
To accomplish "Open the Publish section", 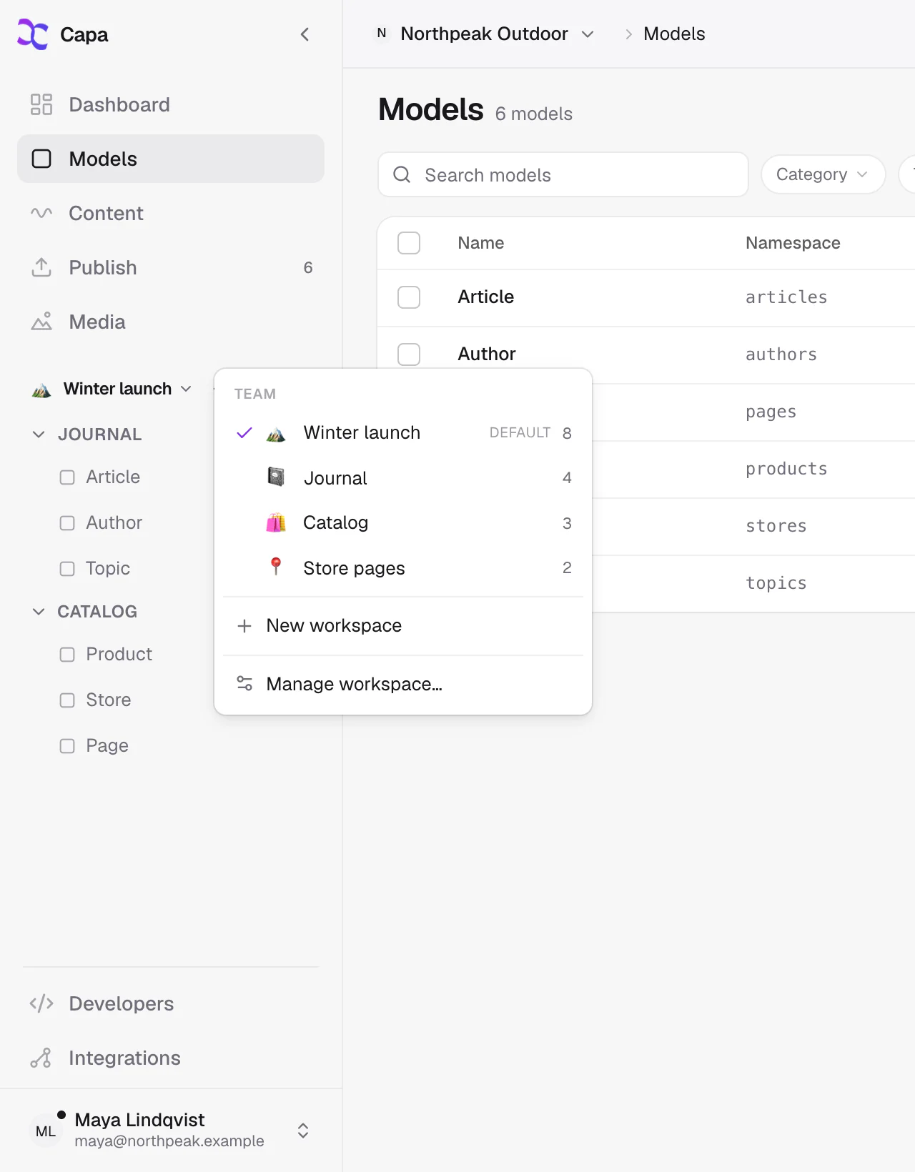I will pos(171,267).
